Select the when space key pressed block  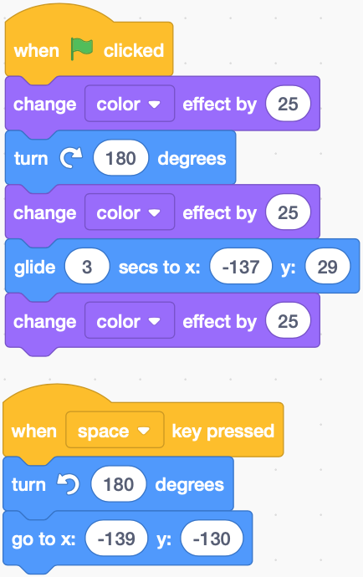[x=143, y=421]
